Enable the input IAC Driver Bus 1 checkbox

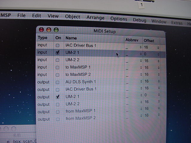pyautogui.click(x=57, y=46)
